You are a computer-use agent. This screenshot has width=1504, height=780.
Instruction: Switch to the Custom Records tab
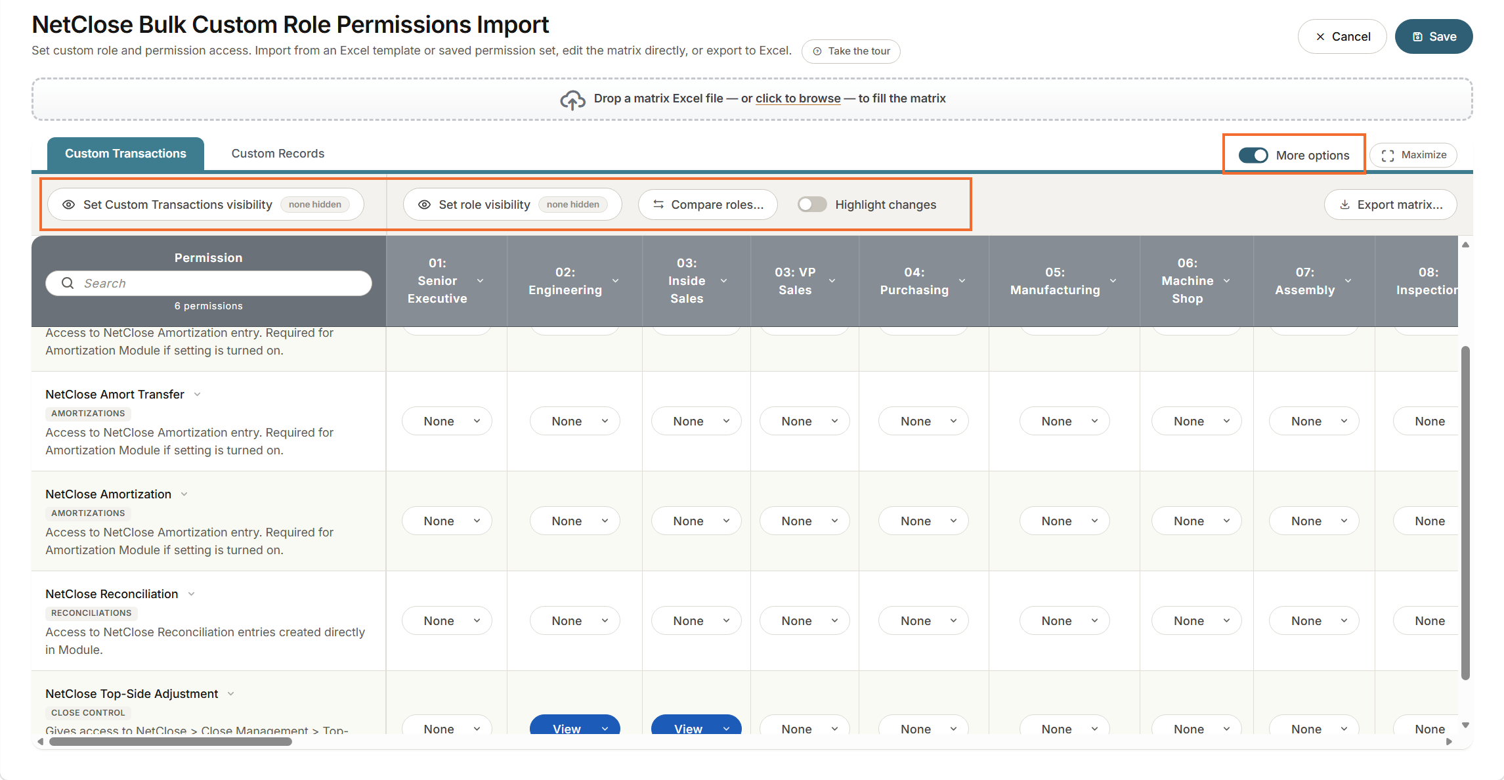point(278,154)
